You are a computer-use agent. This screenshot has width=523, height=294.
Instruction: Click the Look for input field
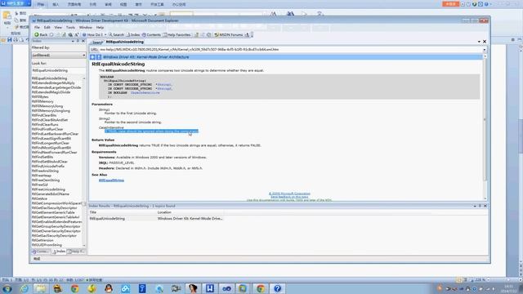pyautogui.click(x=58, y=70)
